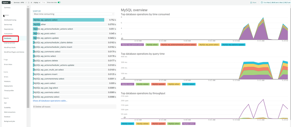Click MySQL update swatch in query time legend
The height and width of the screenshot is (127, 291).
pos(158,84)
